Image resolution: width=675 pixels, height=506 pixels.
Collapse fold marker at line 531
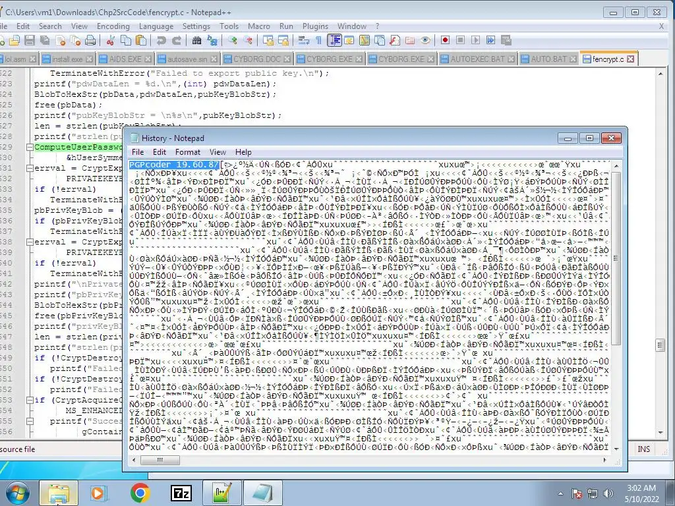(30, 168)
